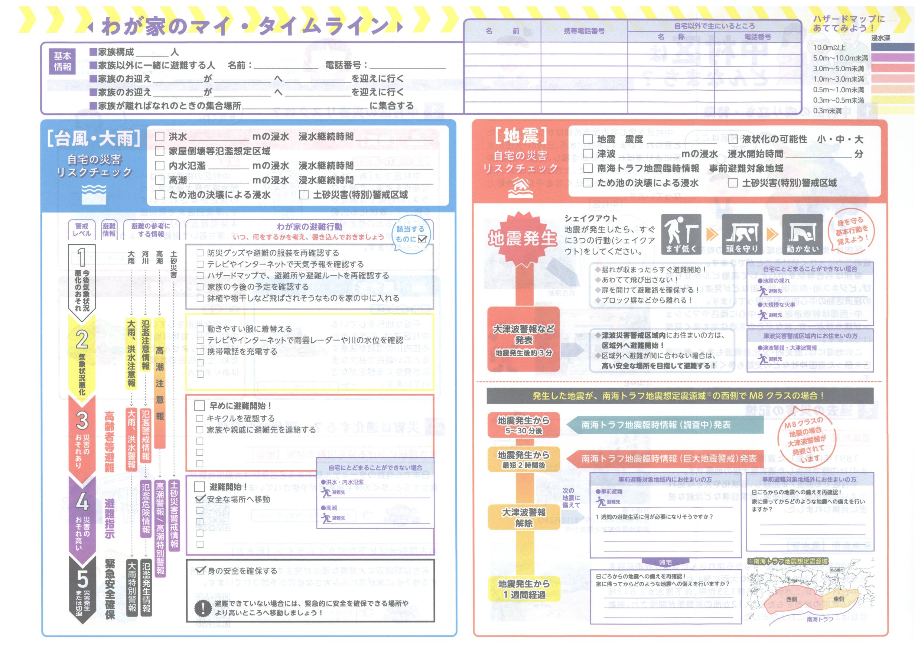This screenshot has width=921, height=651.
Task: Click running person icon under 津波警報・大津波警報
Action: [762, 359]
